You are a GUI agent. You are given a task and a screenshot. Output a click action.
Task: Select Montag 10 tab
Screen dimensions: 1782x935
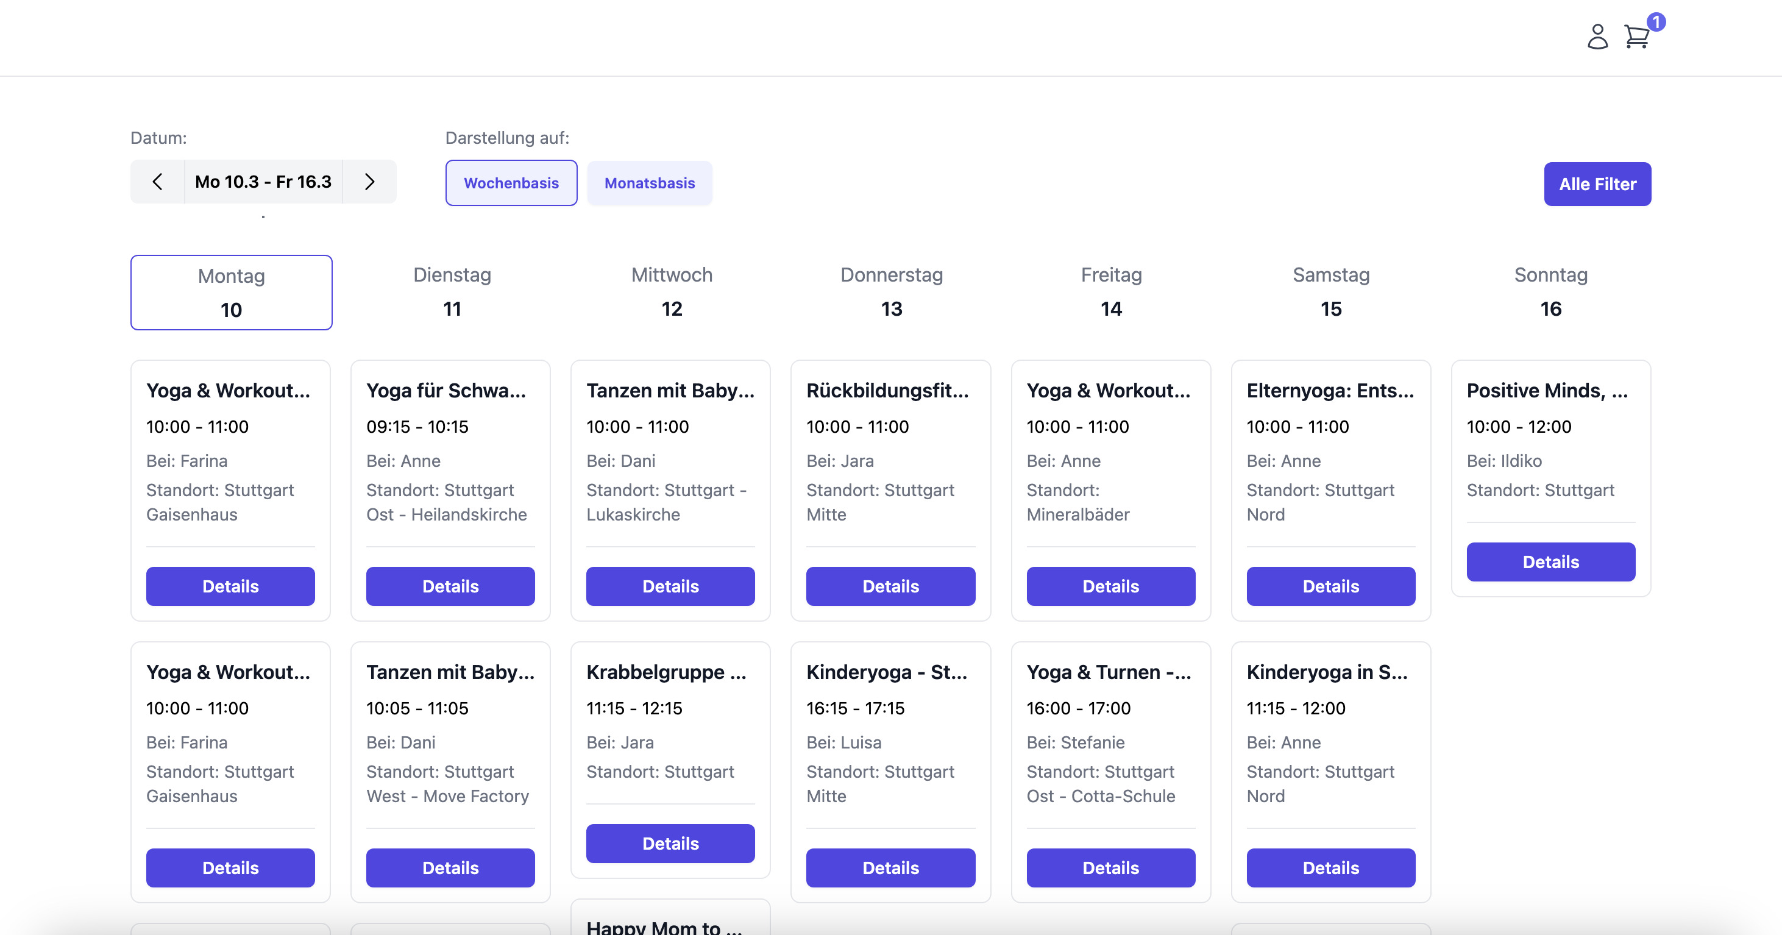point(231,293)
